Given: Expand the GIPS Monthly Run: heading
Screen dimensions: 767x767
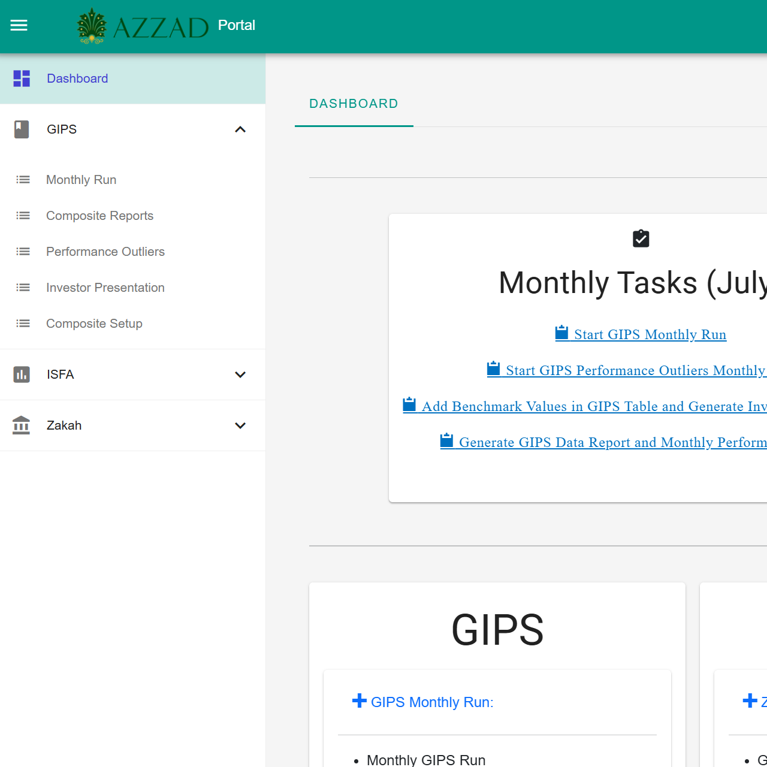Looking at the screenshot, I should point(432,702).
